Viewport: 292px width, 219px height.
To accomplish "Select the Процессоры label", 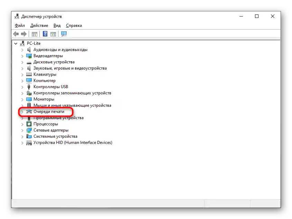I will point(46,124).
